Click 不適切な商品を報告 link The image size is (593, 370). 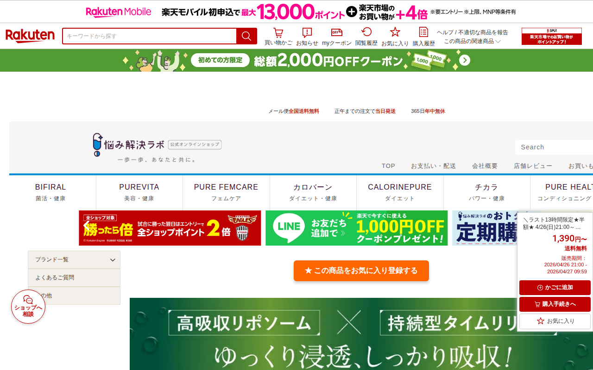(x=484, y=32)
